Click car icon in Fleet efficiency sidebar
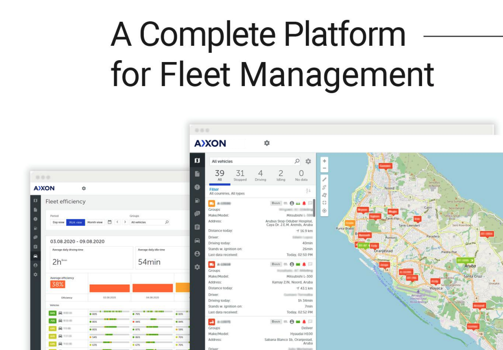503x350 pixels. [x=36, y=256]
